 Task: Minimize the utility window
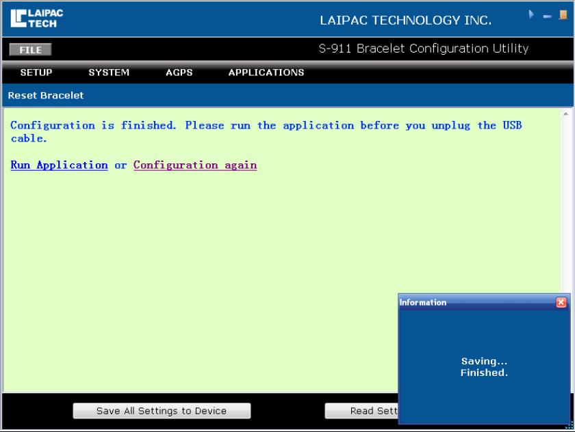(547, 16)
